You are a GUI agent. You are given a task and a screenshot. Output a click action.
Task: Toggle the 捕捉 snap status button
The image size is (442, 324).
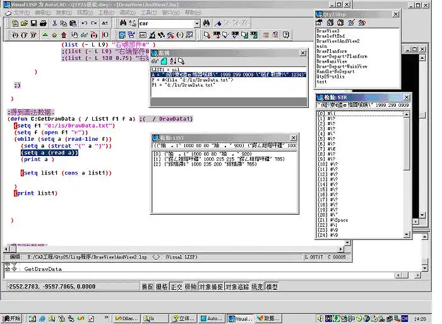pyautogui.click(x=147, y=287)
